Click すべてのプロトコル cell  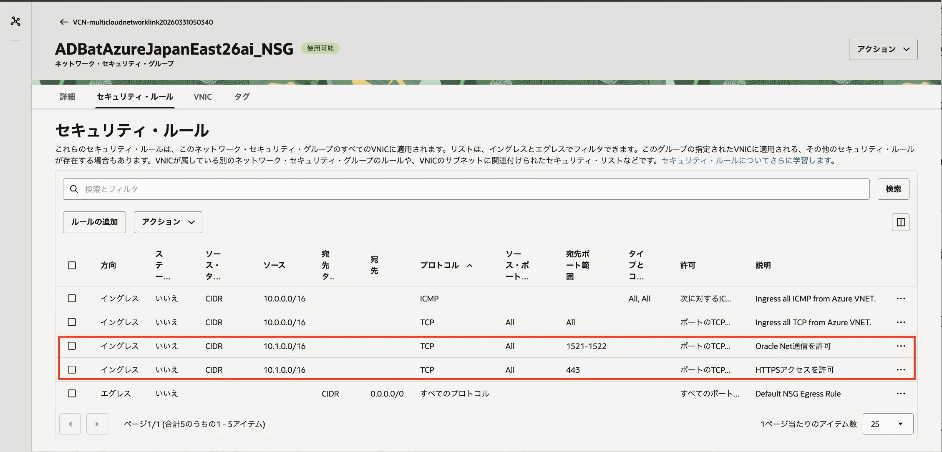[x=455, y=394]
